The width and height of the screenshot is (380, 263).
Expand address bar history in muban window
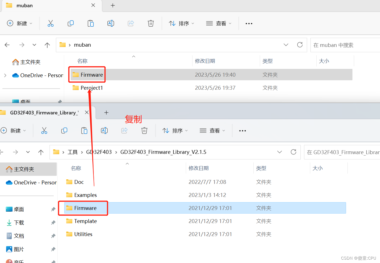pyautogui.click(x=286, y=45)
